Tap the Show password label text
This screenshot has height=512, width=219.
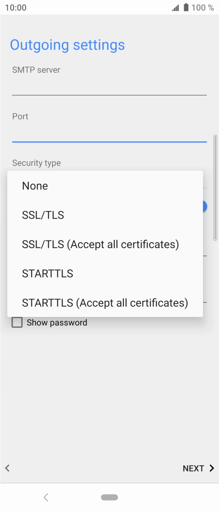pos(57,323)
